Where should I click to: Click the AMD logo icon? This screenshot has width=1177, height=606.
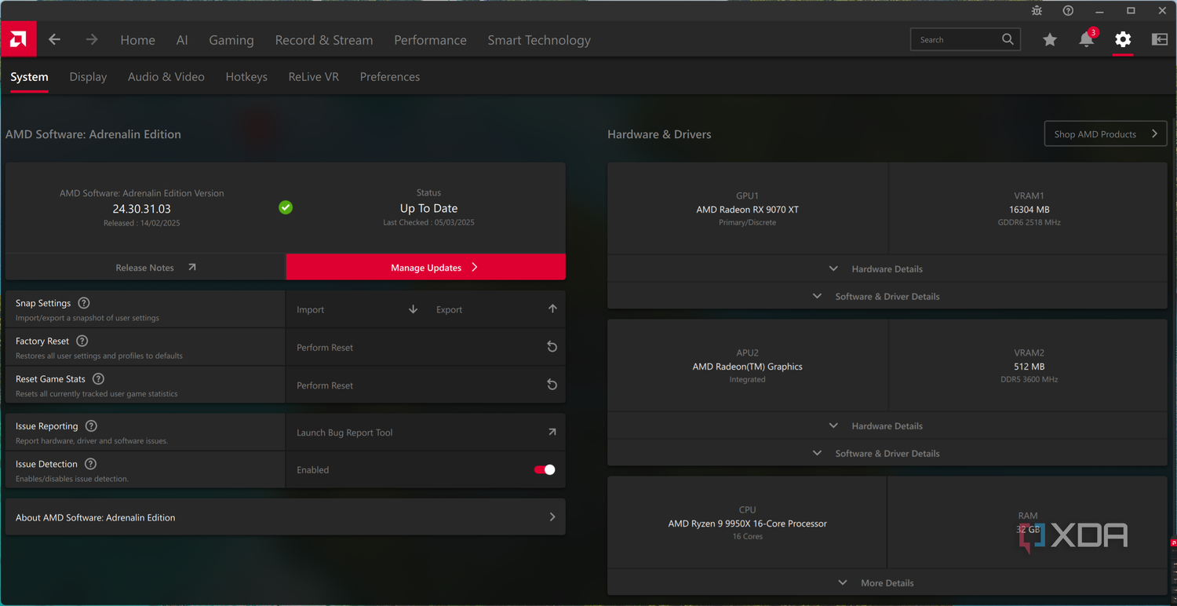(18, 39)
